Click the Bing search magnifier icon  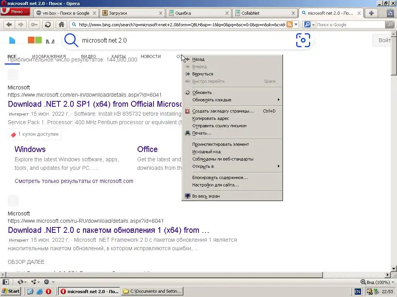(71, 40)
